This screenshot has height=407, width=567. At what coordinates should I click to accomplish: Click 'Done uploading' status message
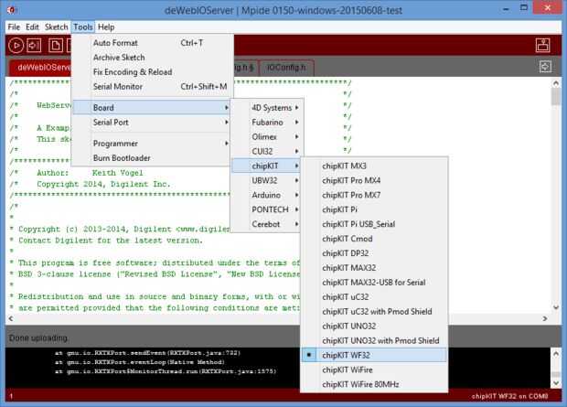38,337
